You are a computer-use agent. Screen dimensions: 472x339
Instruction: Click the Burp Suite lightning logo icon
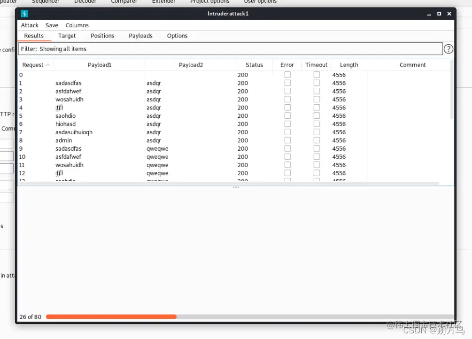pos(24,14)
